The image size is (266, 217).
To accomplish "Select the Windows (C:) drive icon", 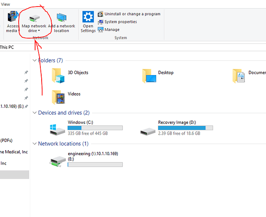I will (57, 130).
